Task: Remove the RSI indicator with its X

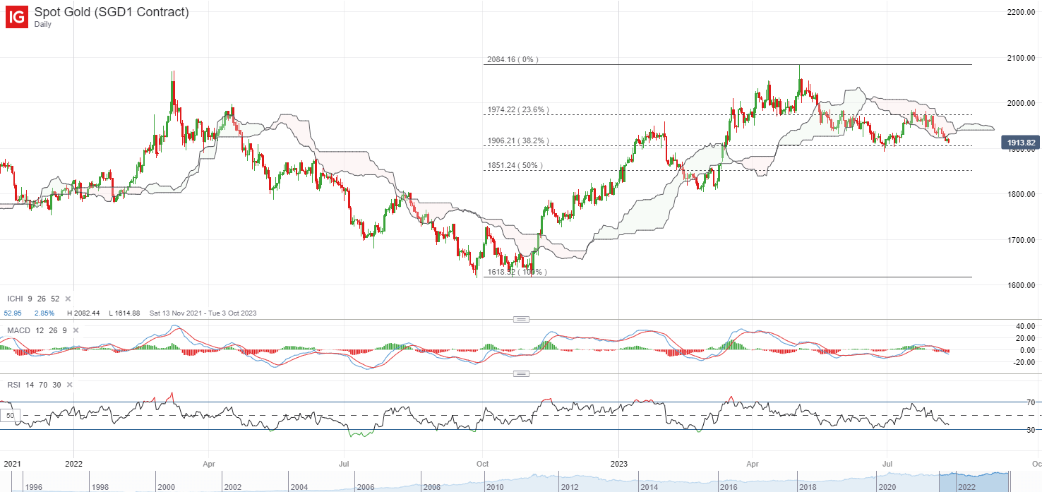Action: 70,385
